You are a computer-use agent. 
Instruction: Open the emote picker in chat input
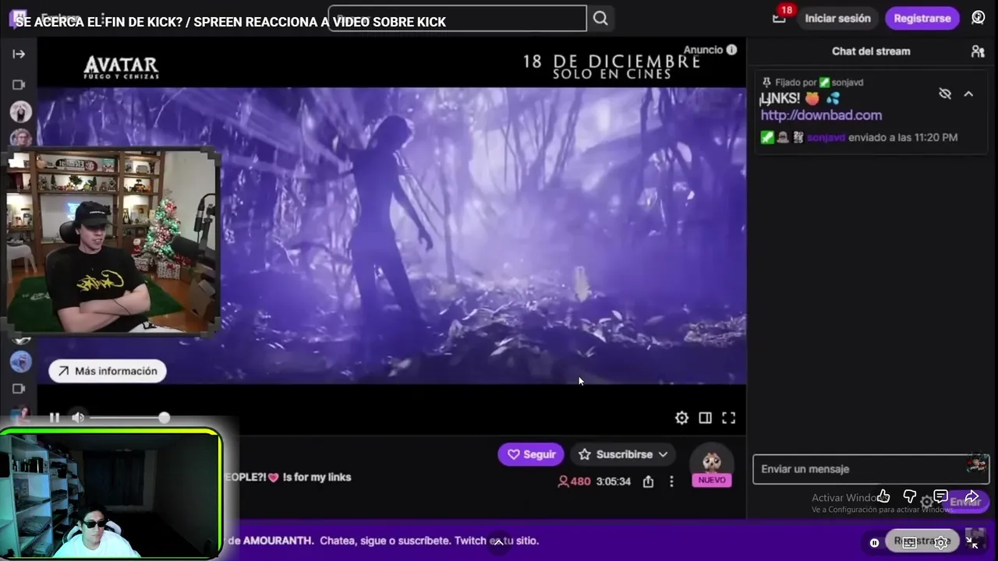(x=975, y=464)
